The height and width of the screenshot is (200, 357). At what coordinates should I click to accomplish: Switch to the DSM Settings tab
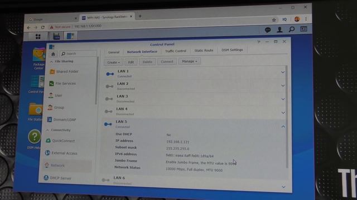232,50
